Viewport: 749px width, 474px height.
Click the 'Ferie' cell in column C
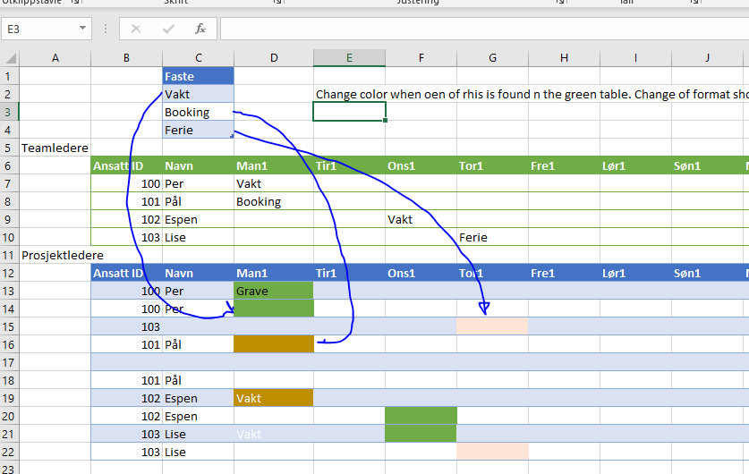199,130
